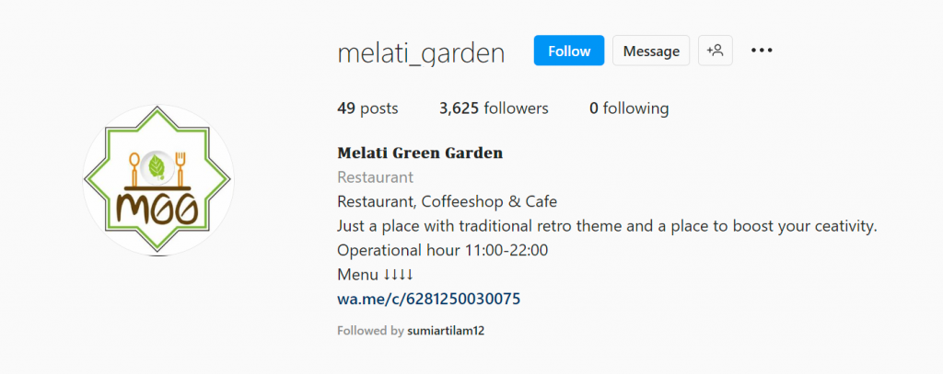Click the down arrows beside Menu
Image resolution: width=943 pixels, height=374 pixels.
[398, 275]
